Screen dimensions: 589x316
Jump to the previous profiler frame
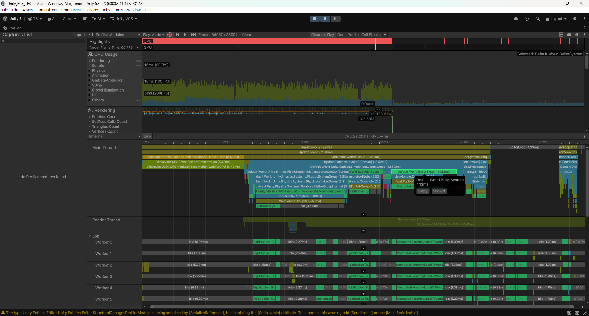(x=178, y=35)
